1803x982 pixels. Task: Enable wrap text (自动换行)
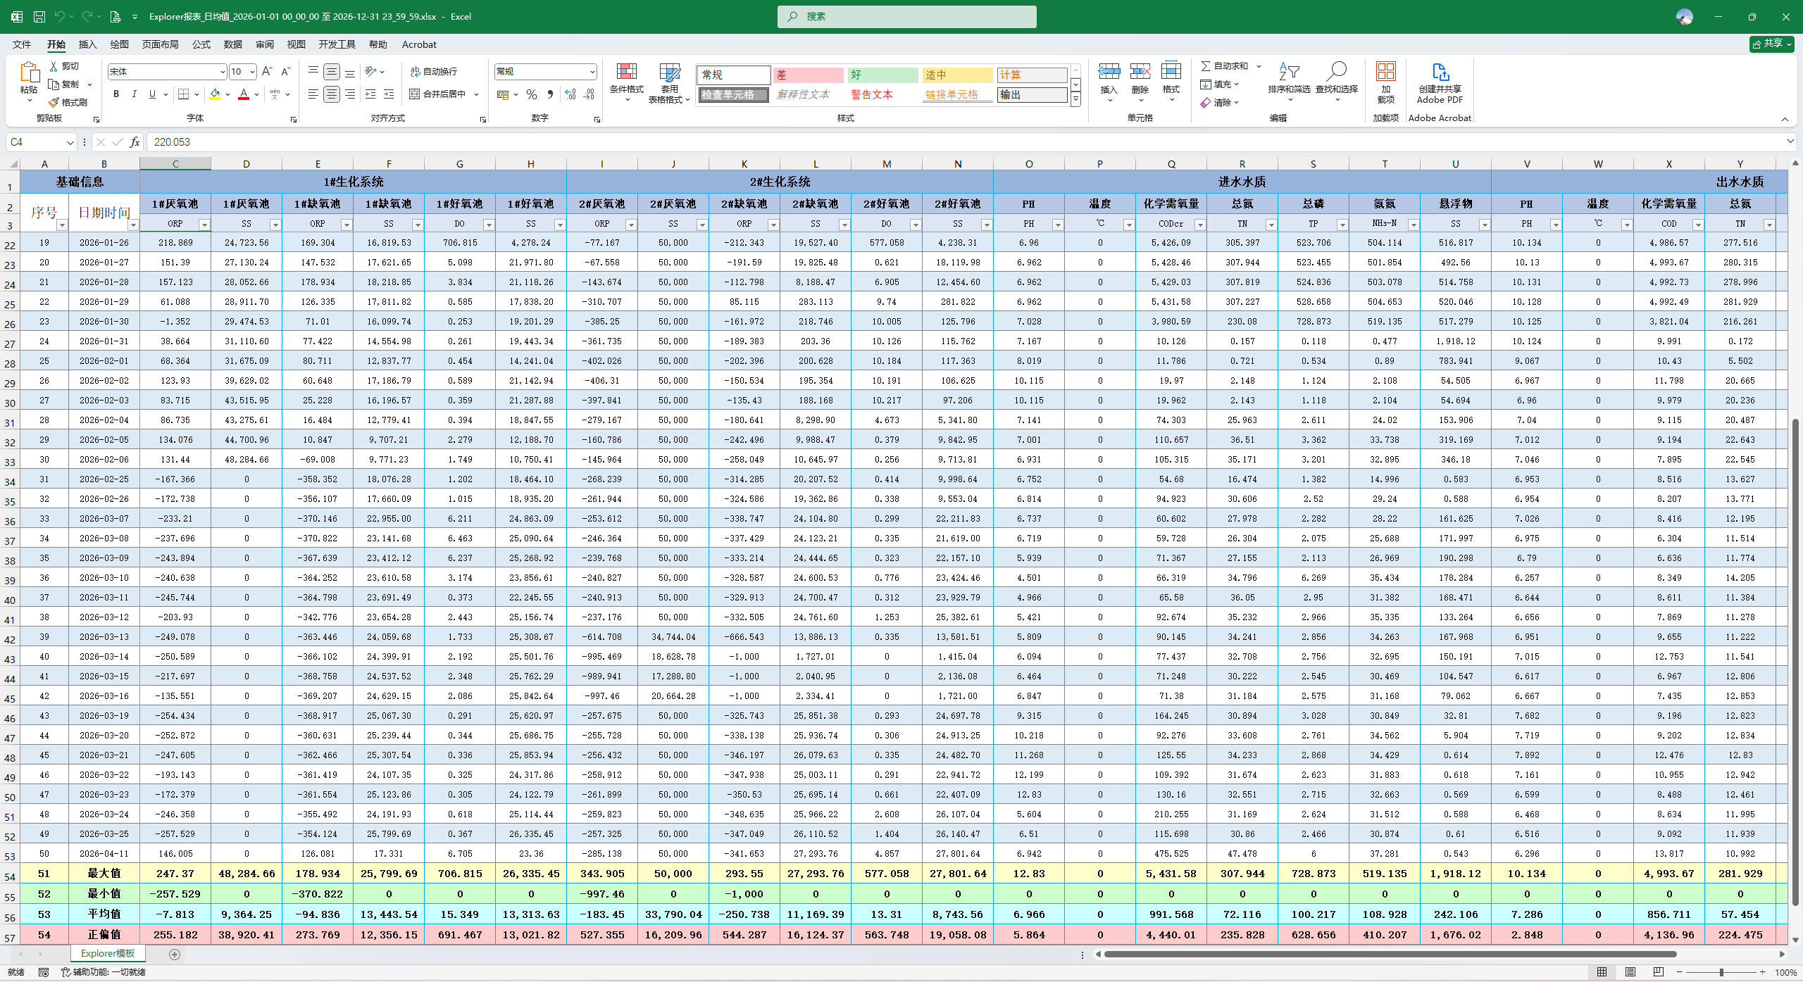(x=435, y=71)
